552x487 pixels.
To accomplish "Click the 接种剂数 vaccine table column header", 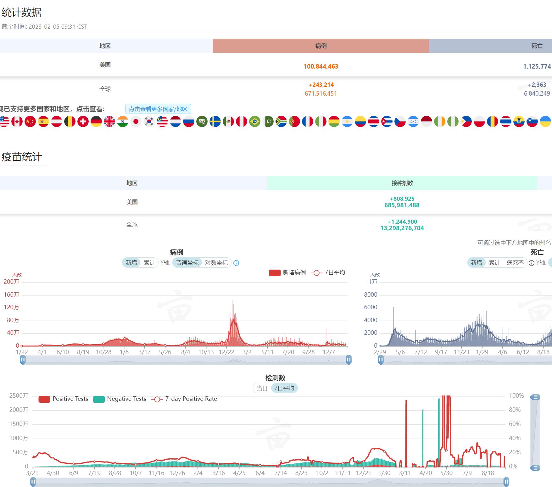I will (402, 183).
